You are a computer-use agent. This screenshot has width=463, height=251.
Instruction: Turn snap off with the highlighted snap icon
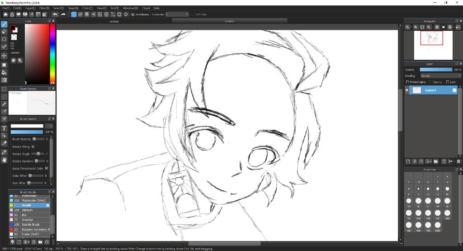74,14
